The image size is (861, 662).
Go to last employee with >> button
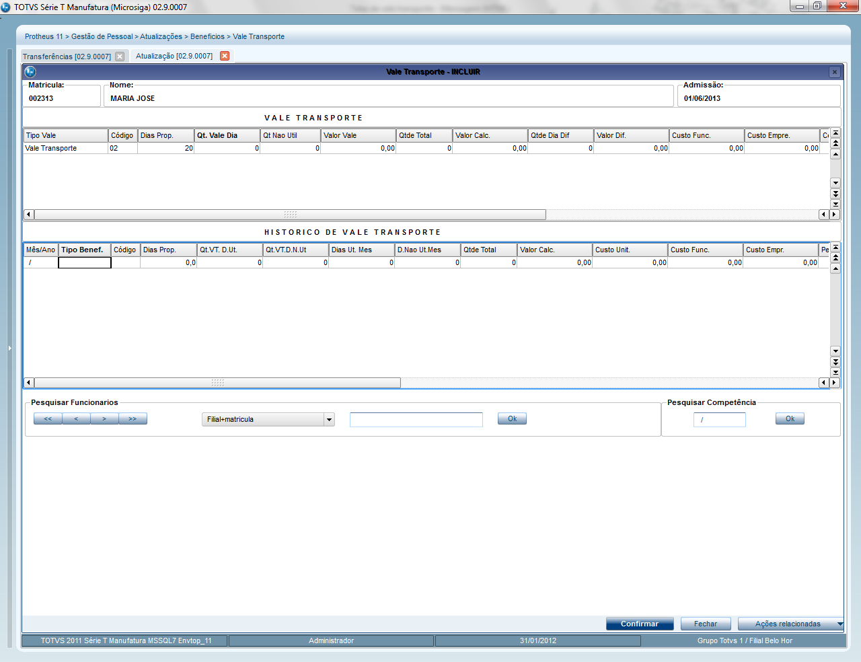click(x=133, y=419)
